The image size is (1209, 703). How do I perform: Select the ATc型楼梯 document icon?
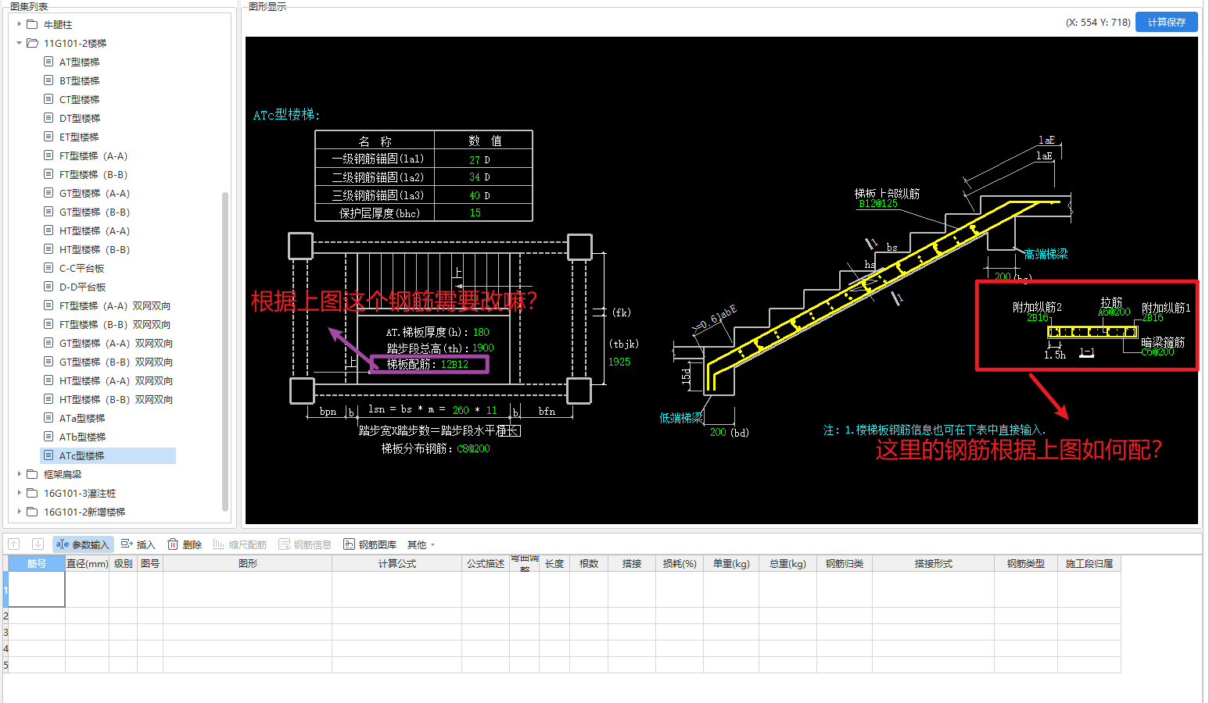48,455
